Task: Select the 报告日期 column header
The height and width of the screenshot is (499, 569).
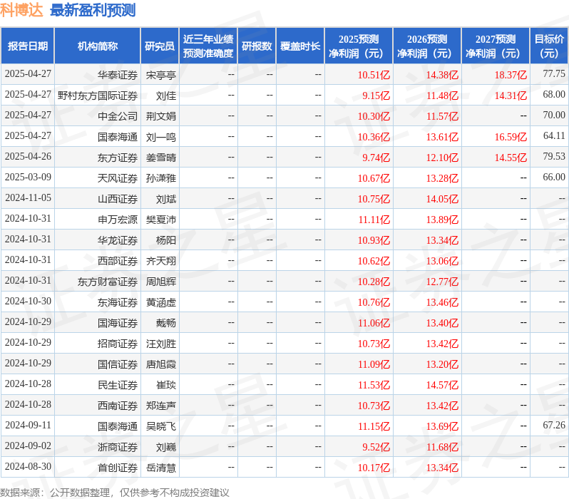Action: 28,46
